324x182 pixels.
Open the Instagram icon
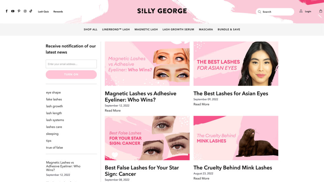(x=25, y=11)
